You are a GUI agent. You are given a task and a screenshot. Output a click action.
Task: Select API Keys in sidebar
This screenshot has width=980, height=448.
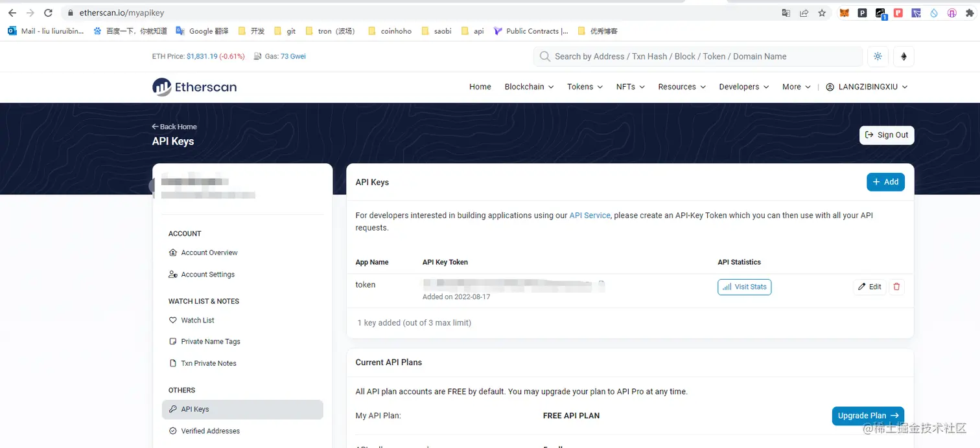coord(242,409)
